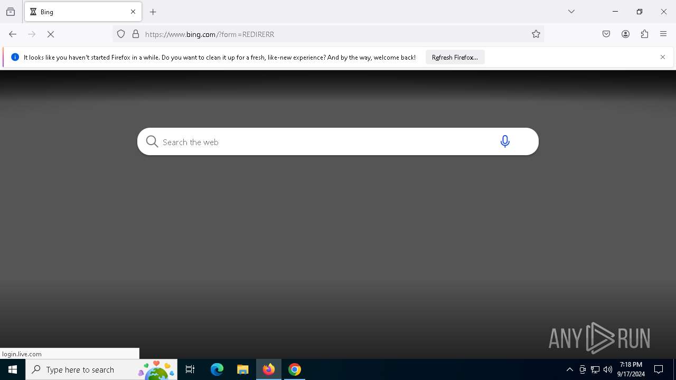Open the search highlights illustration on the taskbar
676x380 pixels.
coord(156,369)
